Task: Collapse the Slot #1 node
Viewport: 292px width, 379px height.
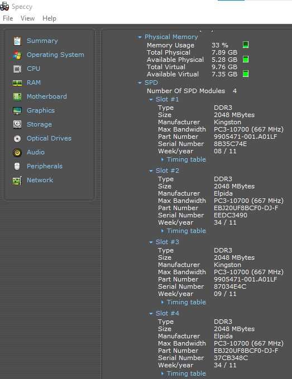Action: pyautogui.click(x=151, y=100)
